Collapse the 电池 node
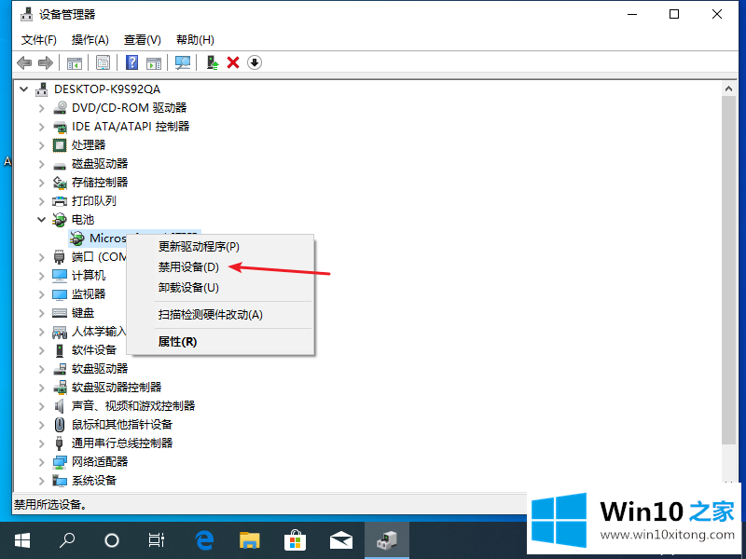 pos(42,220)
